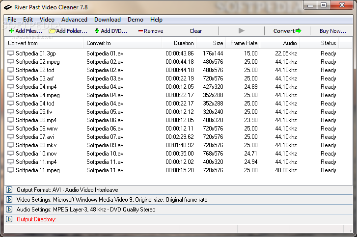Click the Add DVD button label
The width and height of the screenshot is (357, 237).
click(114, 31)
